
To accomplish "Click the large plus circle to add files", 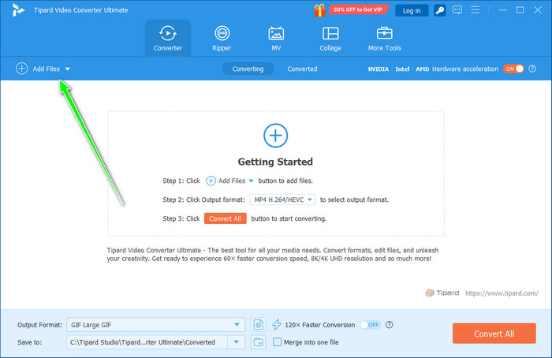I will pos(276,136).
